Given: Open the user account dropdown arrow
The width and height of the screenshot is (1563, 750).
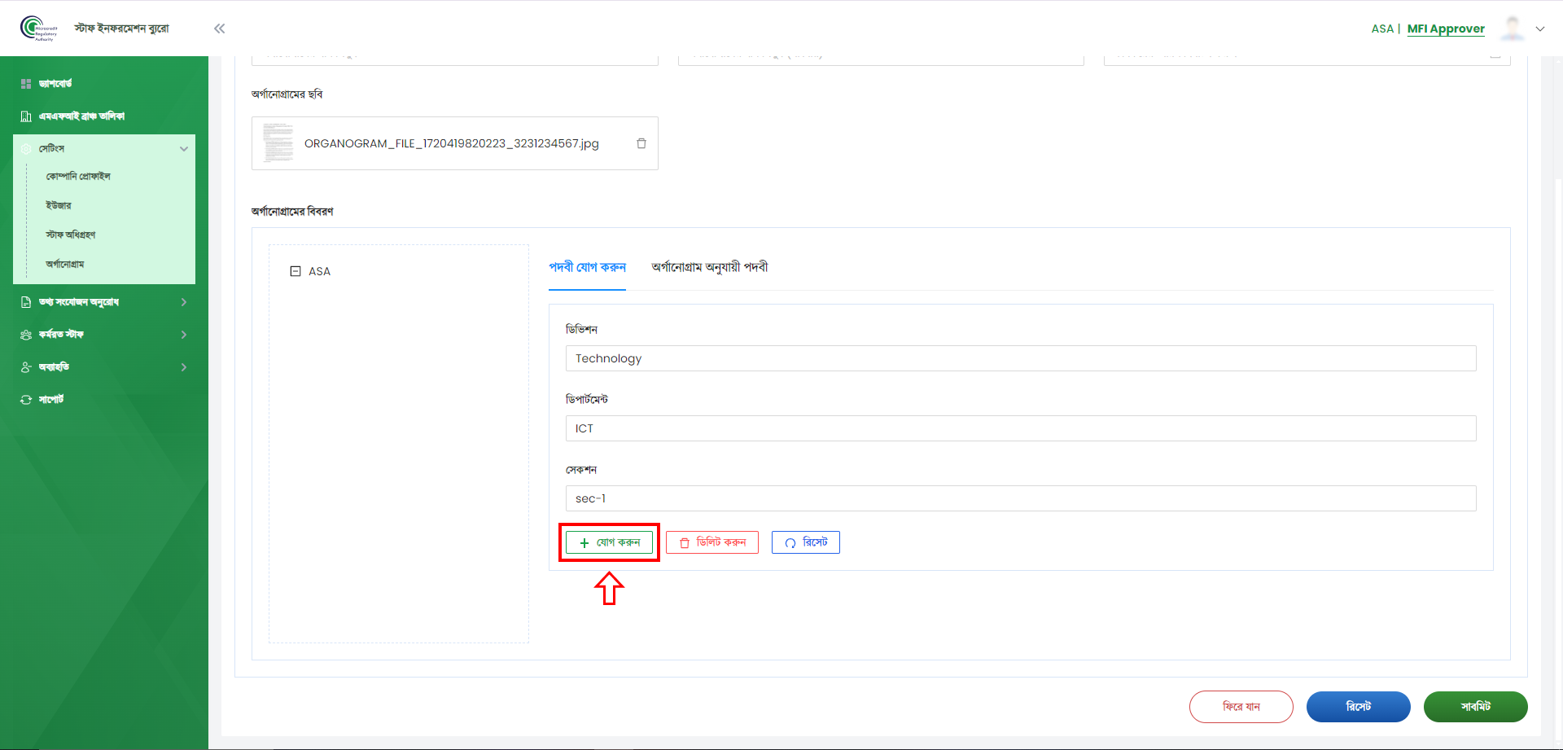Looking at the screenshot, I should pyautogui.click(x=1540, y=29).
